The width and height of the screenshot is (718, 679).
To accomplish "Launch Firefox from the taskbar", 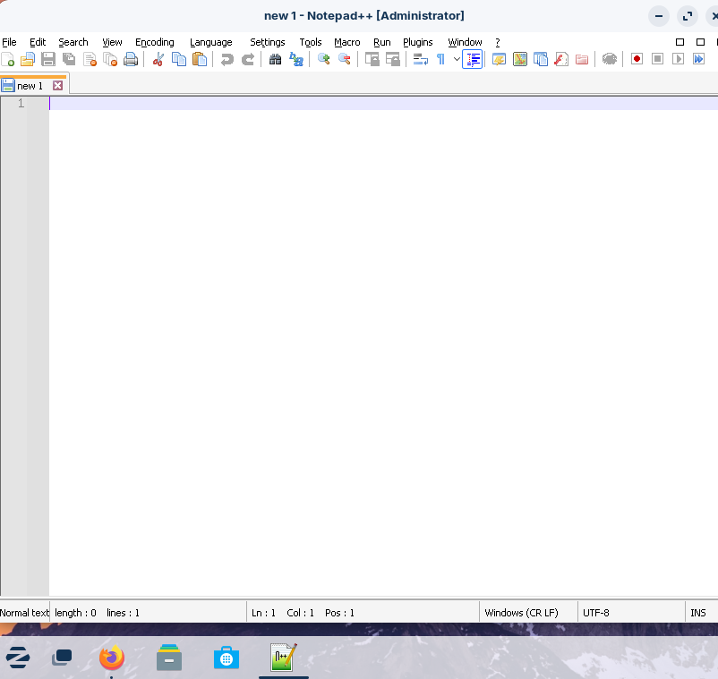I will 112,658.
